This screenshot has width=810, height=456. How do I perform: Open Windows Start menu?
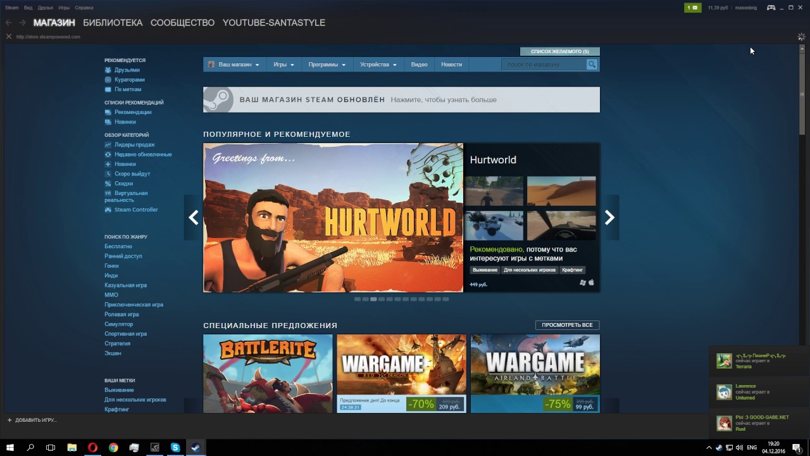coord(10,448)
